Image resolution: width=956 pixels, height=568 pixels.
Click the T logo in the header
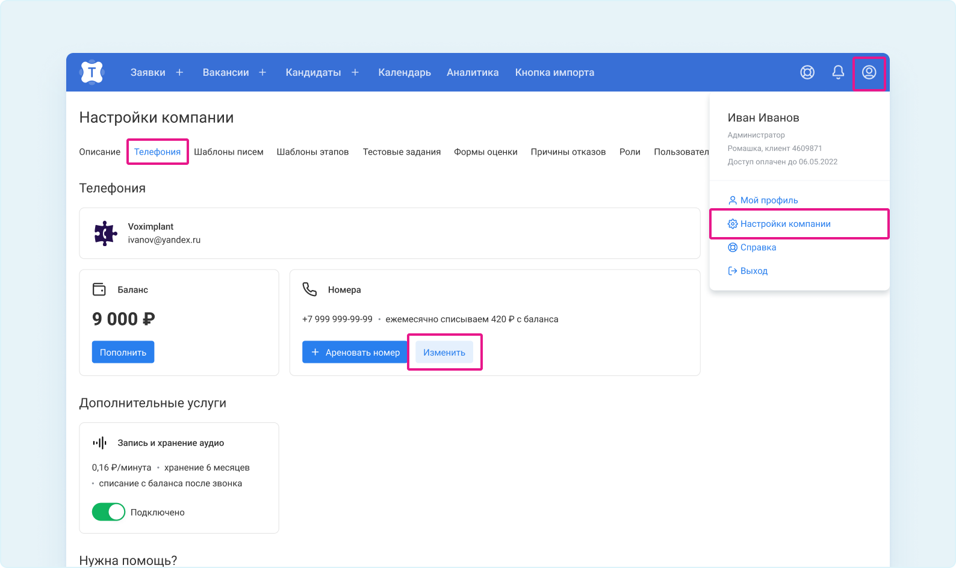click(92, 72)
